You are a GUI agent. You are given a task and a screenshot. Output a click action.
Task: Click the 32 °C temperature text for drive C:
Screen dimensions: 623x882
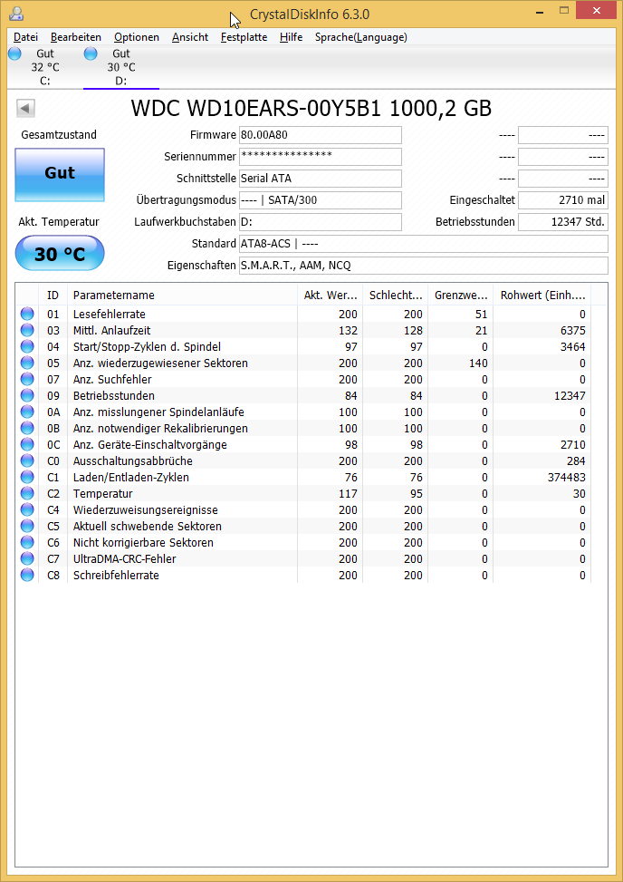[45, 67]
